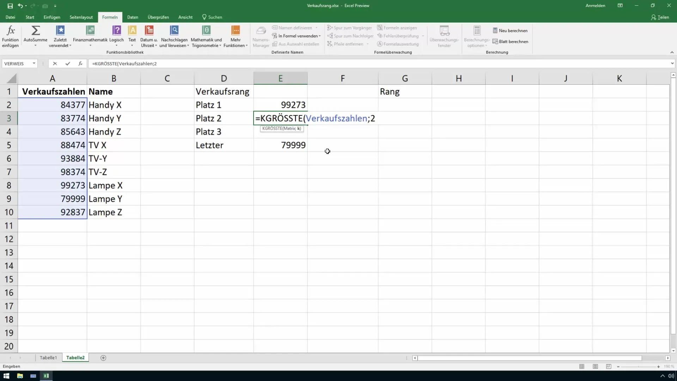The width and height of the screenshot is (677, 381).
Task: Click the fx insert function icon in formula bar
Action: 80,64
